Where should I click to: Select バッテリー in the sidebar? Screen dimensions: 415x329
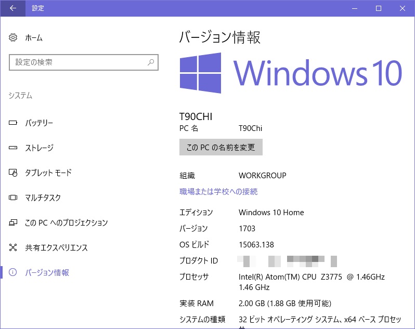pos(39,123)
